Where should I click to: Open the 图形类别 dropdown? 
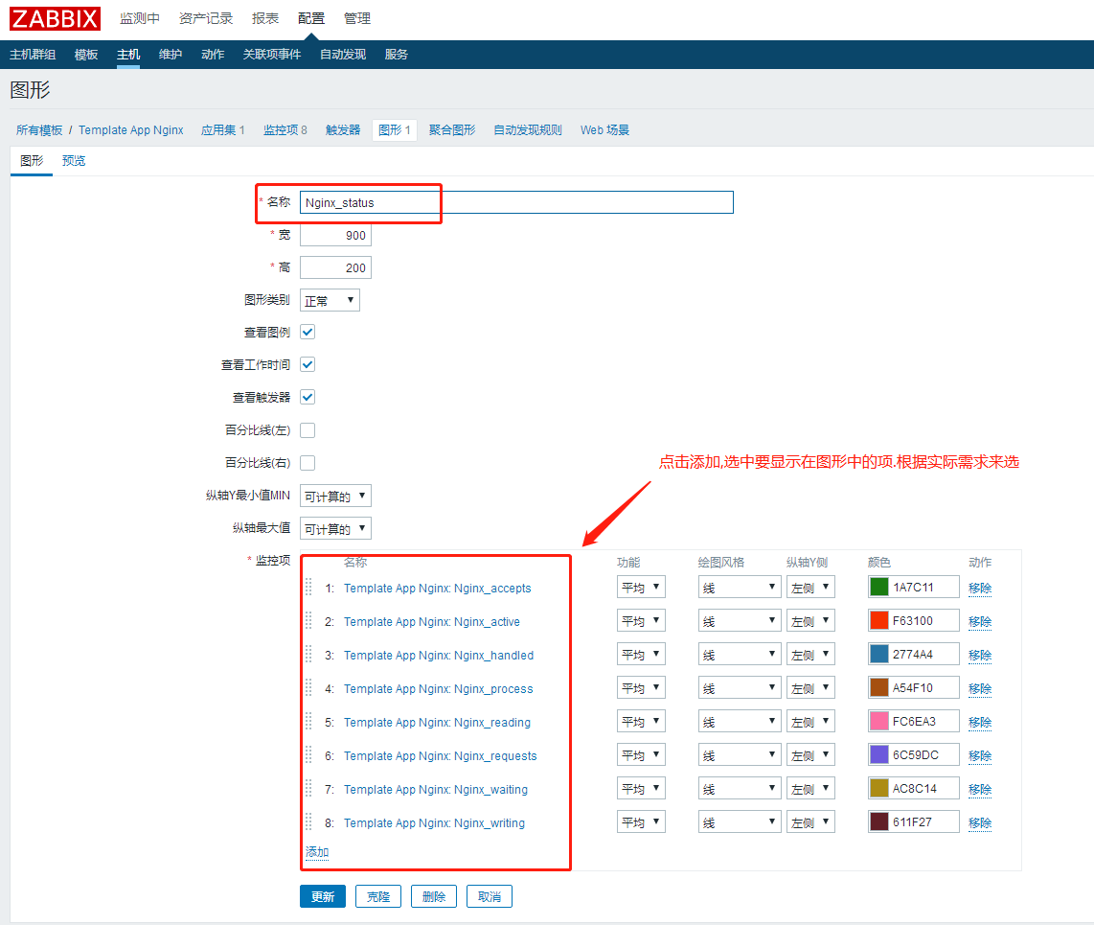tap(330, 300)
